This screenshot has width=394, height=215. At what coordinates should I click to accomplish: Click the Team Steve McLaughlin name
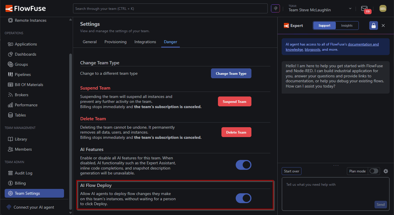310,10
